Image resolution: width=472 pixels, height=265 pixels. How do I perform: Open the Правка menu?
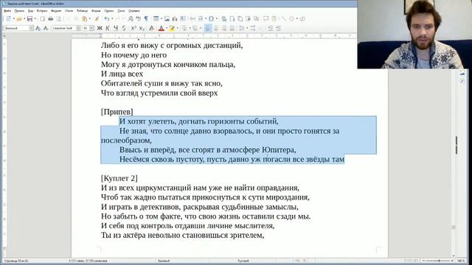[x=19, y=11]
